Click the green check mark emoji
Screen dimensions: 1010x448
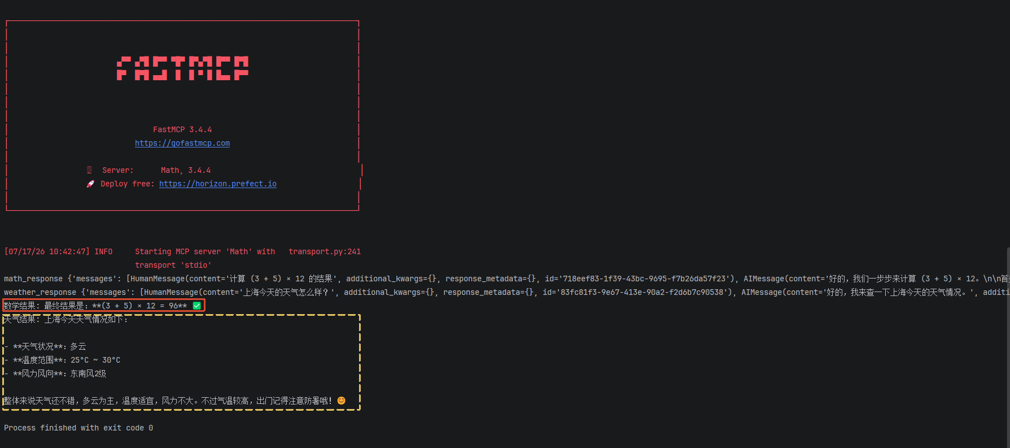tap(197, 306)
